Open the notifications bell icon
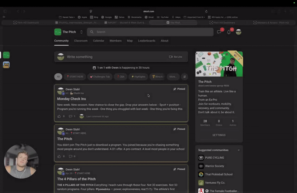Image resolution: width=297 pixels, height=193 pixels. click(x=229, y=32)
